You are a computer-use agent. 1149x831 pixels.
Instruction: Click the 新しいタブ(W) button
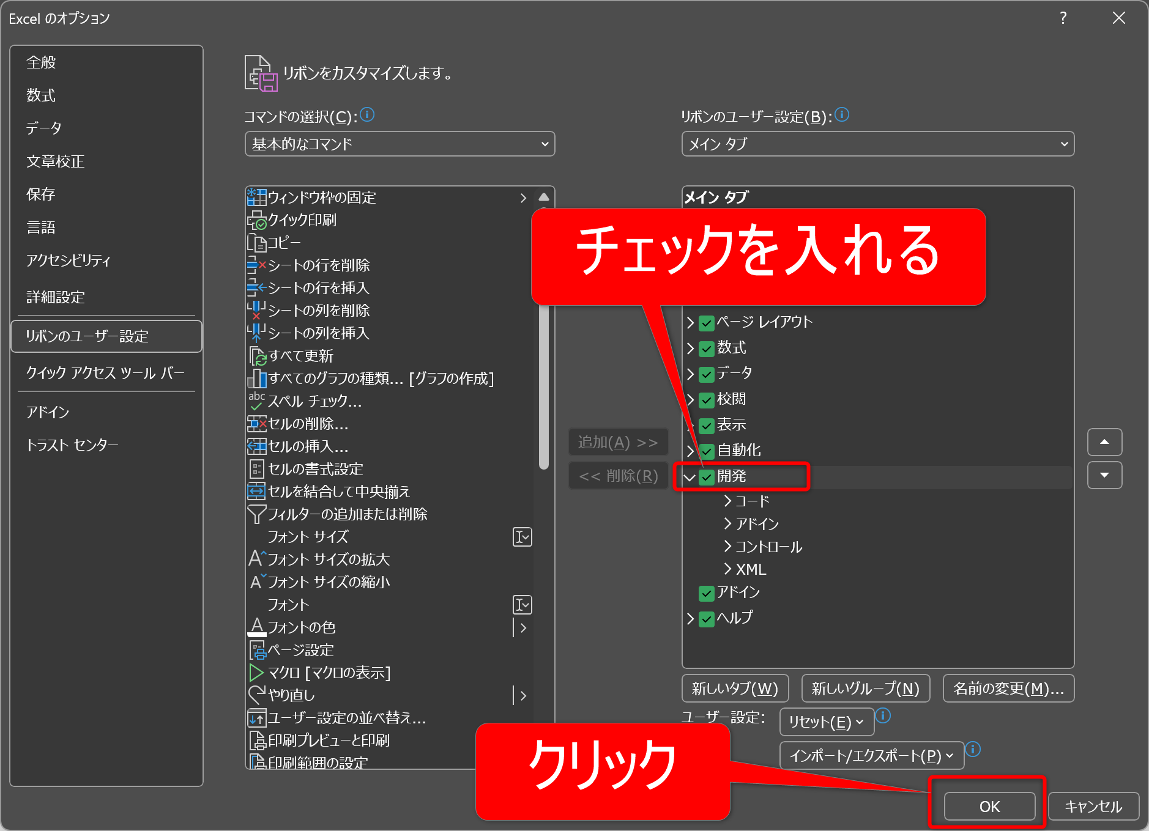735,689
